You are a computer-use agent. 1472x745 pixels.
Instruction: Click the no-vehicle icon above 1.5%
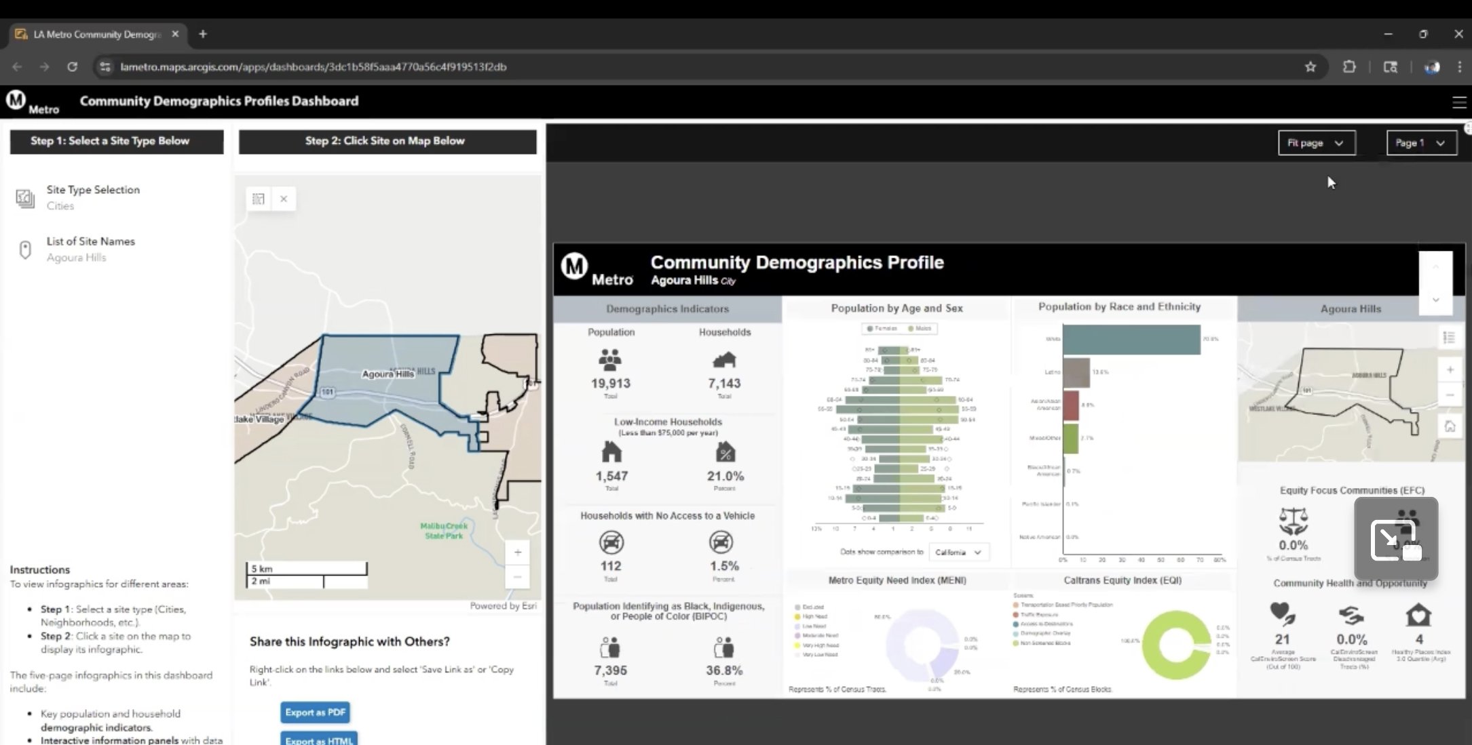coord(721,542)
